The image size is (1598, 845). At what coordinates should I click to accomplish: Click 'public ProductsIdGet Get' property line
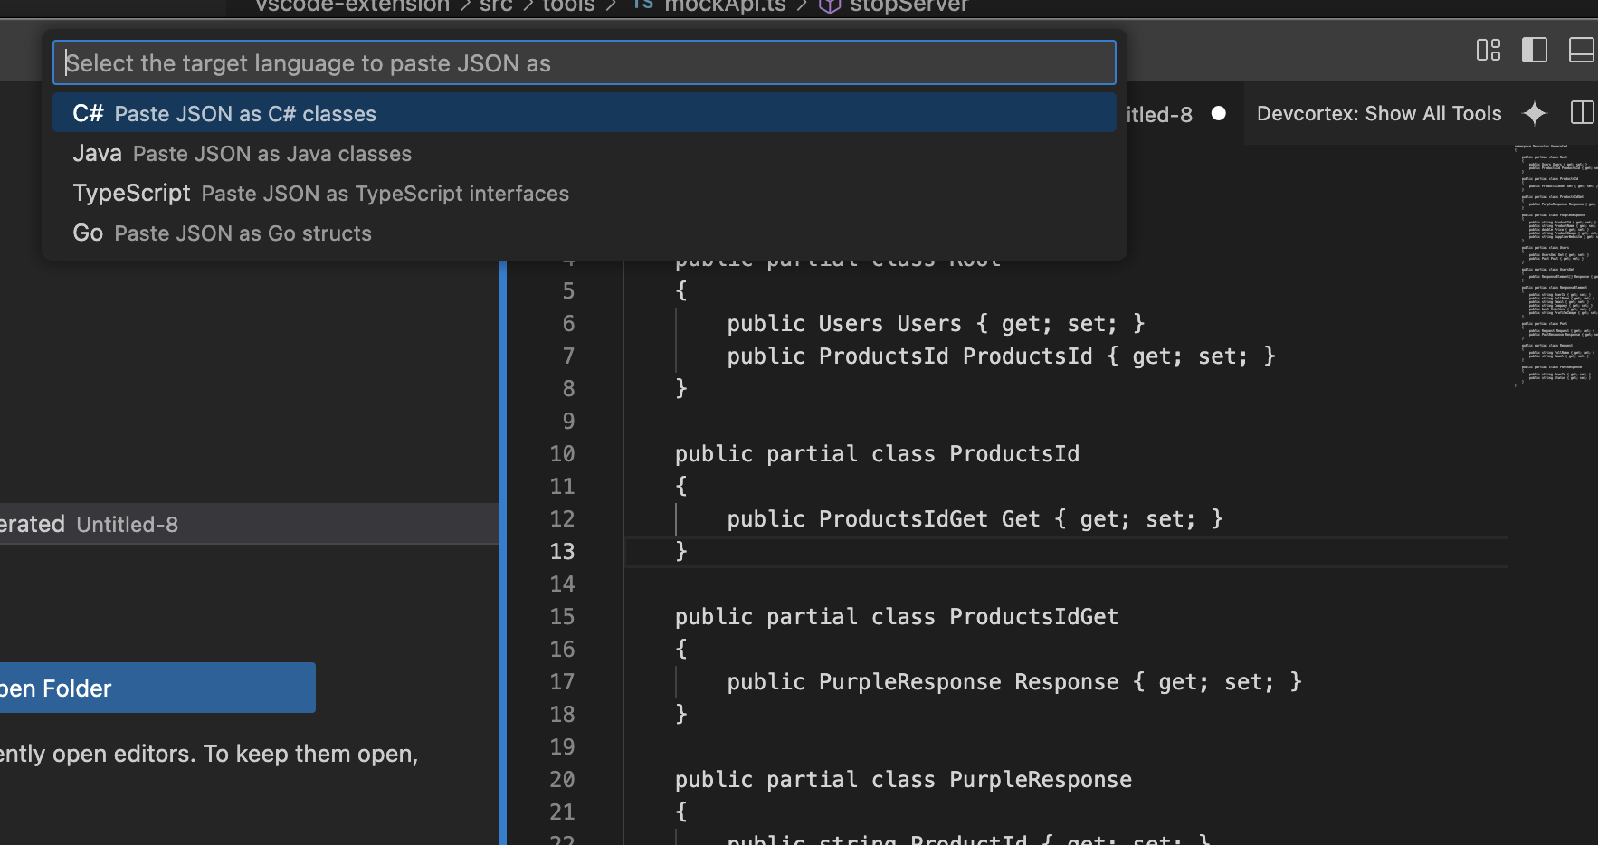pos(975,518)
